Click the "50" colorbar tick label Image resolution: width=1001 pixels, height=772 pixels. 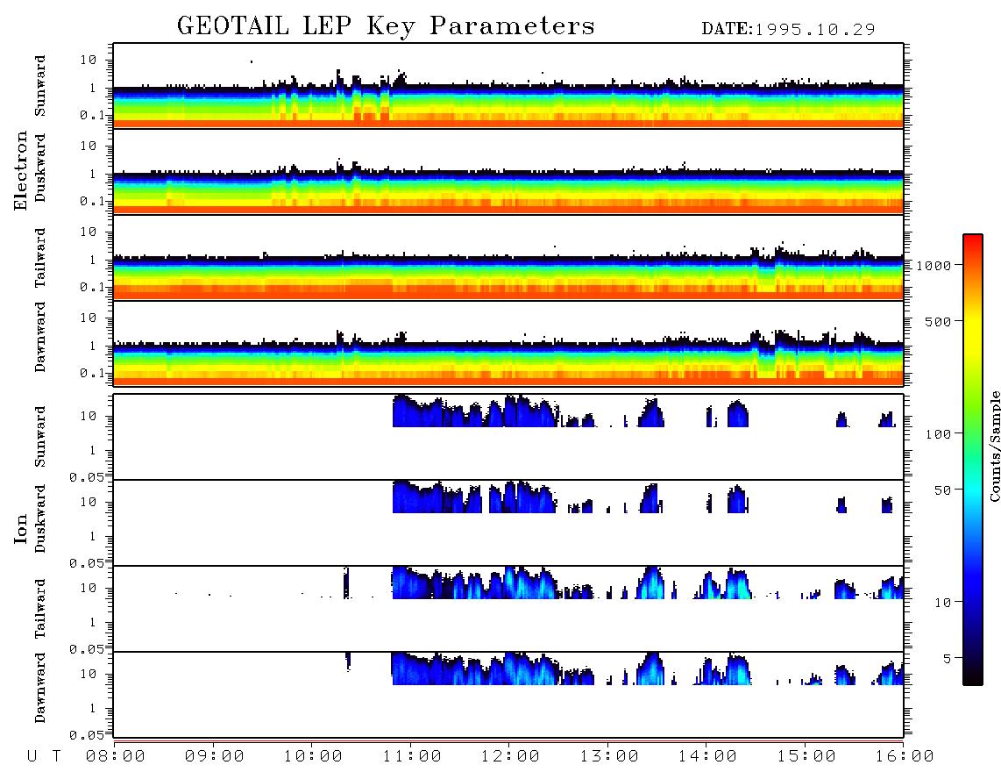click(x=943, y=490)
